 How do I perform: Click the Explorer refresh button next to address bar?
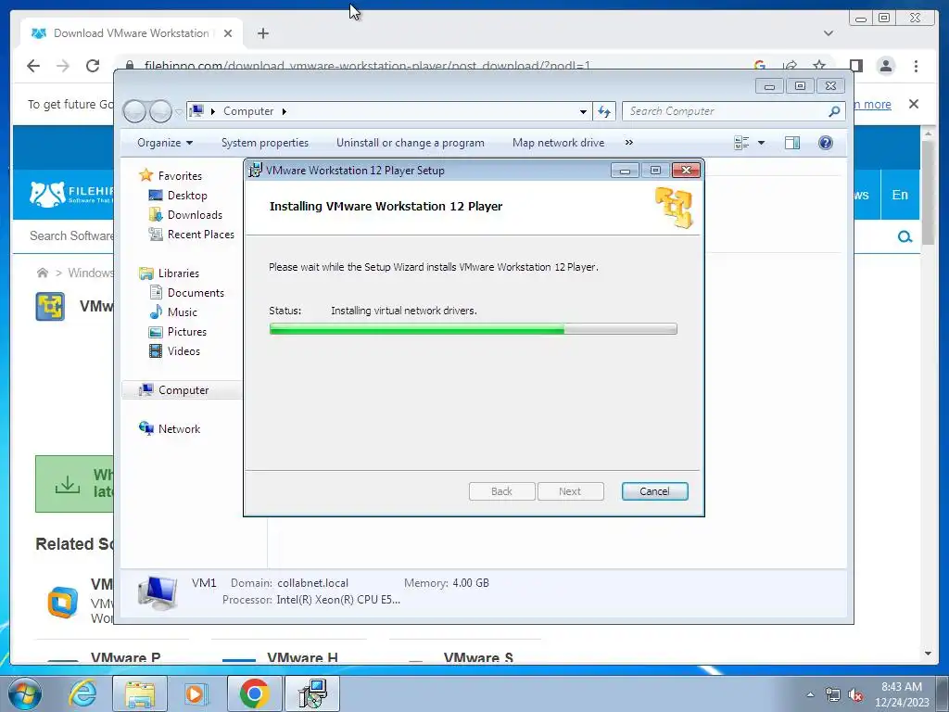604,111
